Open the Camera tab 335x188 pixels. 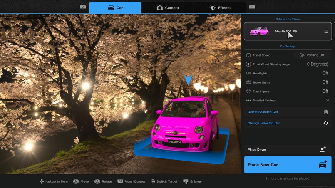(167, 7)
